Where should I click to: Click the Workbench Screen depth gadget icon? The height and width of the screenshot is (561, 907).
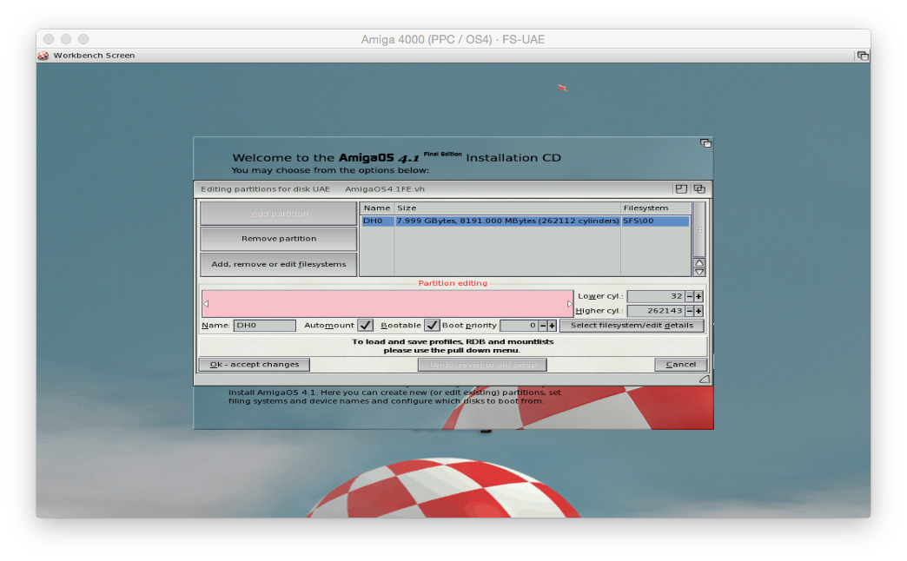(x=863, y=56)
